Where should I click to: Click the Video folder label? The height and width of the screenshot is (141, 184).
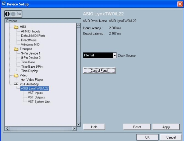pos(23,75)
